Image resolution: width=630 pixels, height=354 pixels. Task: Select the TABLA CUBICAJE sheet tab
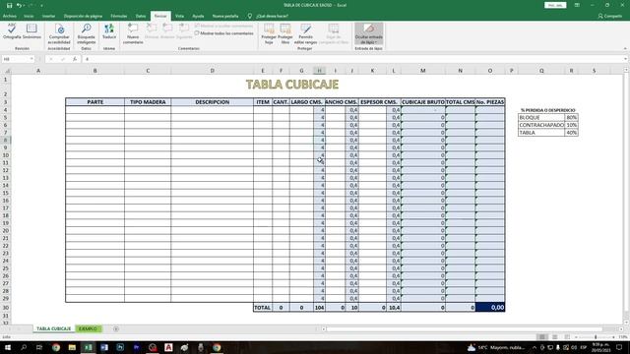point(53,329)
